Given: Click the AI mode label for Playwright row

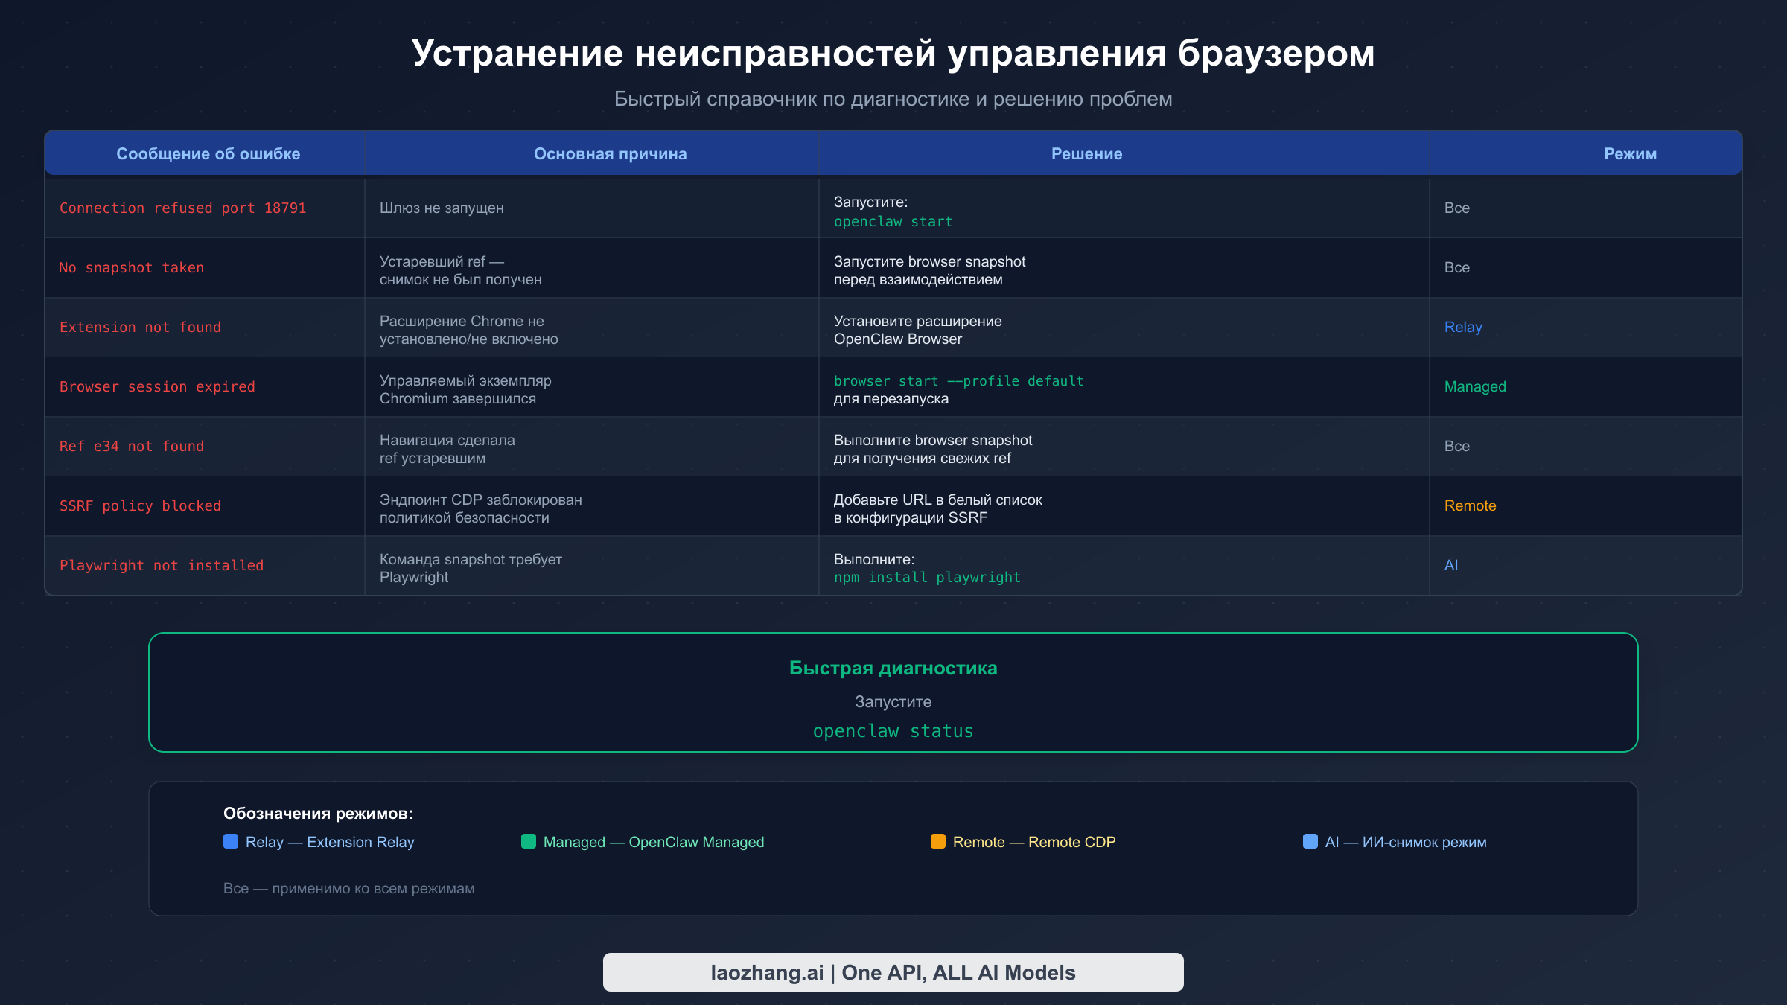Looking at the screenshot, I should (x=1451, y=565).
